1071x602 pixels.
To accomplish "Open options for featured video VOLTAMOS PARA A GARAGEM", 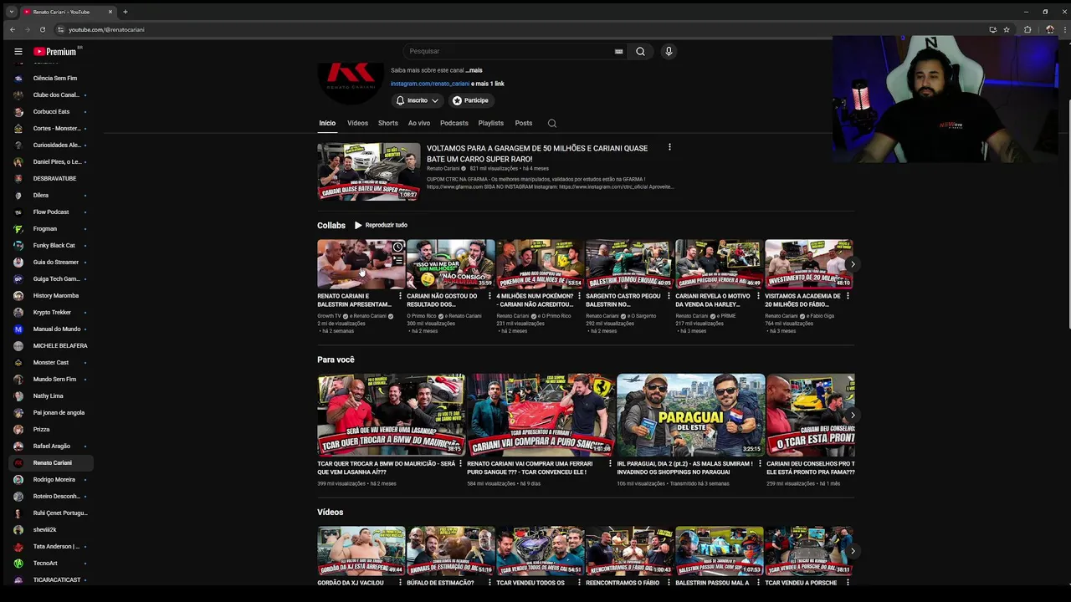I will point(669,147).
